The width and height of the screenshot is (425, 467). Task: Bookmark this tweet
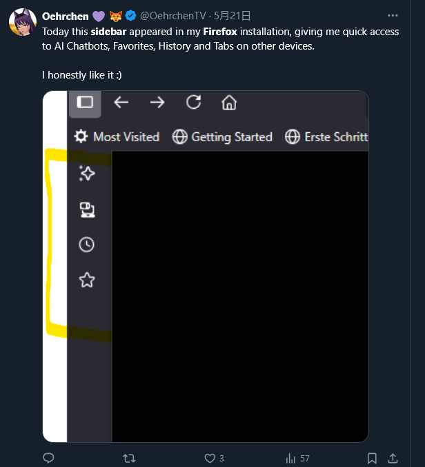[372, 458]
